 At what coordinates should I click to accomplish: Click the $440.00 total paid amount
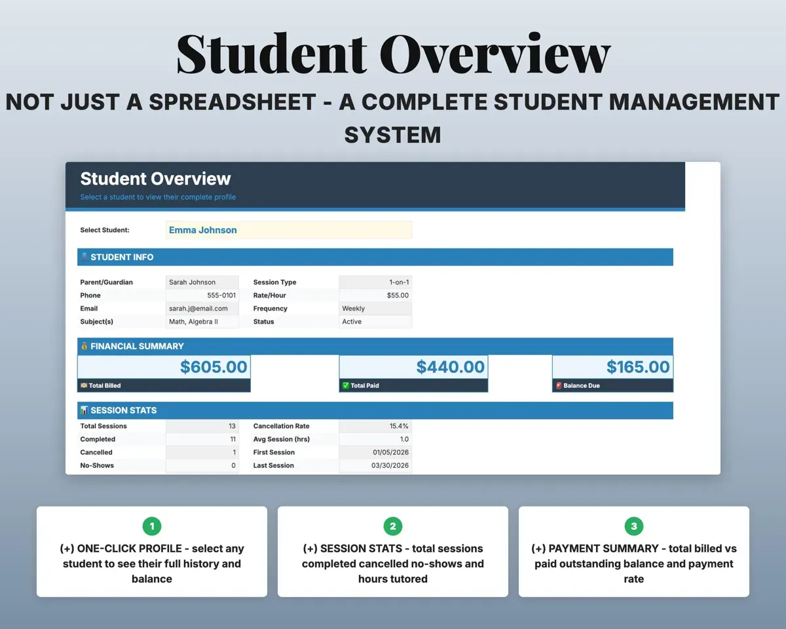coord(451,367)
